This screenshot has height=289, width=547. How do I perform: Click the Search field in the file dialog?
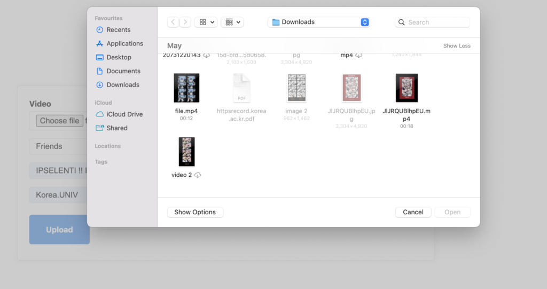(x=433, y=22)
